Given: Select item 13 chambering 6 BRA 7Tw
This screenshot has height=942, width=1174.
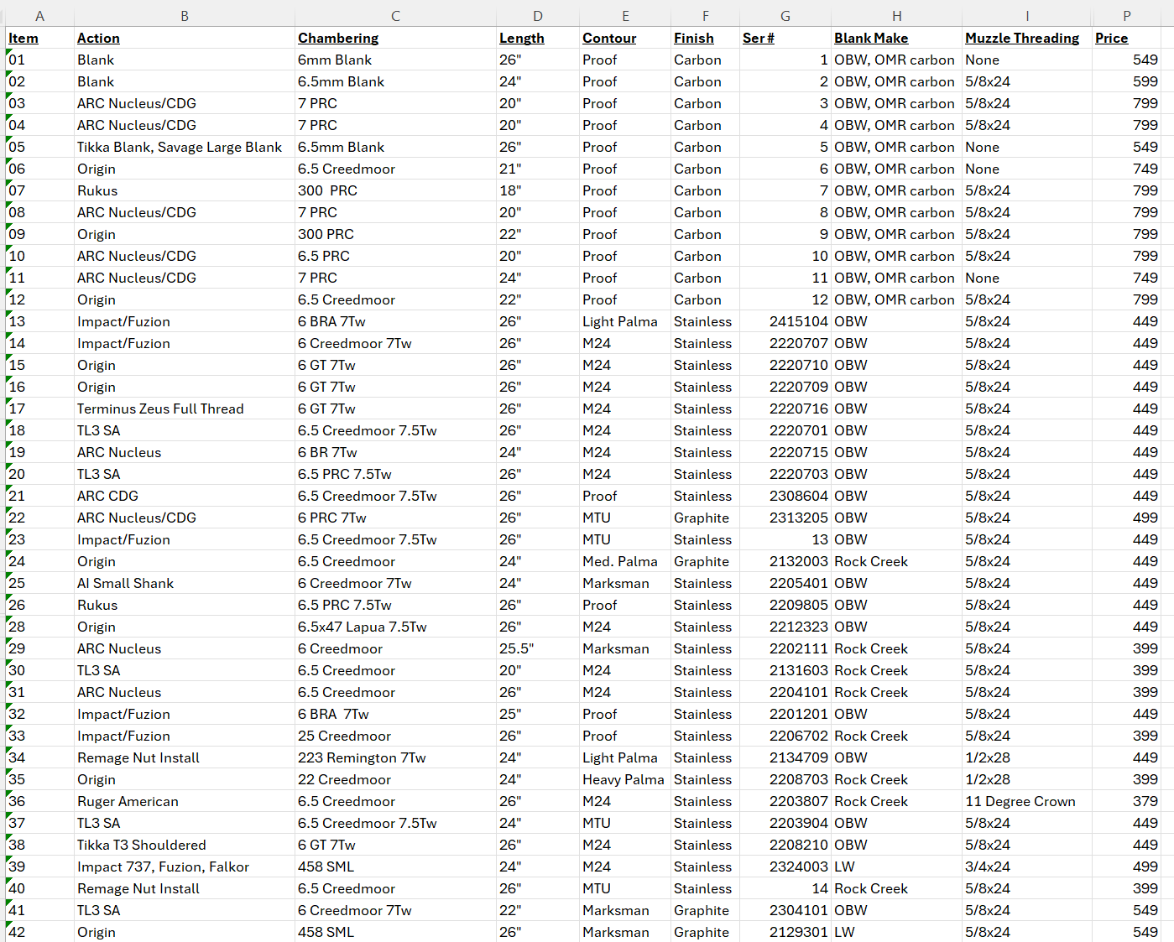Looking at the screenshot, I should 395,321.
